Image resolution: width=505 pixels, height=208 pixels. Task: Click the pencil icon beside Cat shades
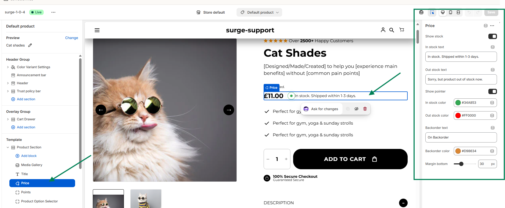point(30,45)
